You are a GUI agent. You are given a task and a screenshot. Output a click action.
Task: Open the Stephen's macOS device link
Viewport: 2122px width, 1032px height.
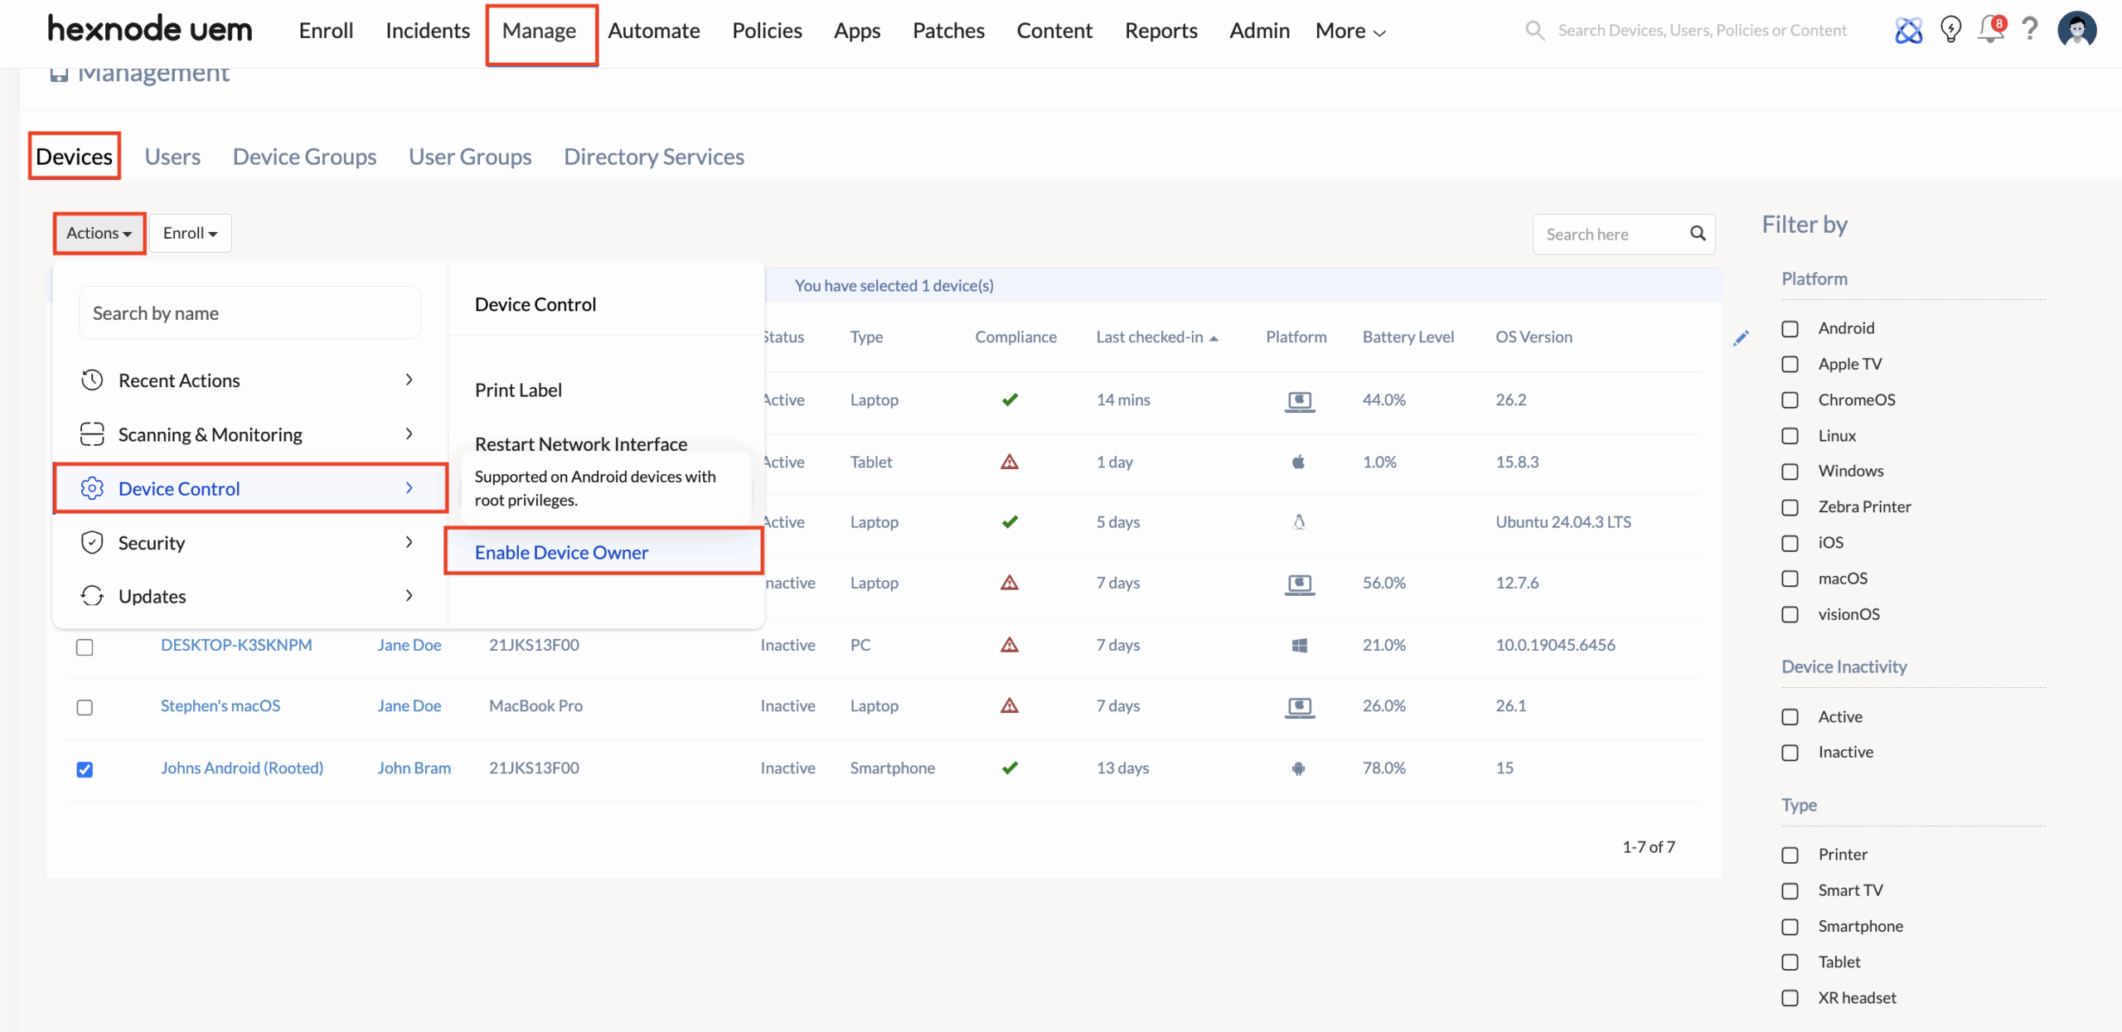tap(220, 706)
